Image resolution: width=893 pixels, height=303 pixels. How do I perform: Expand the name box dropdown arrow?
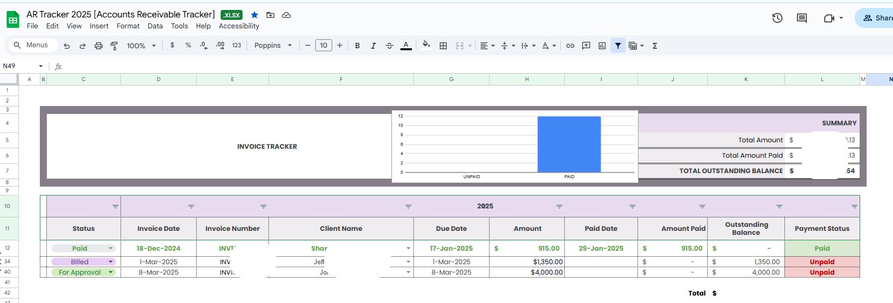(x=41, y=66)
